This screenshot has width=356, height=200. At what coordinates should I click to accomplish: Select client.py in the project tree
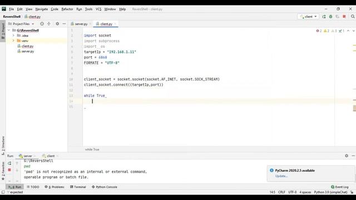click(x=27, y=46)
